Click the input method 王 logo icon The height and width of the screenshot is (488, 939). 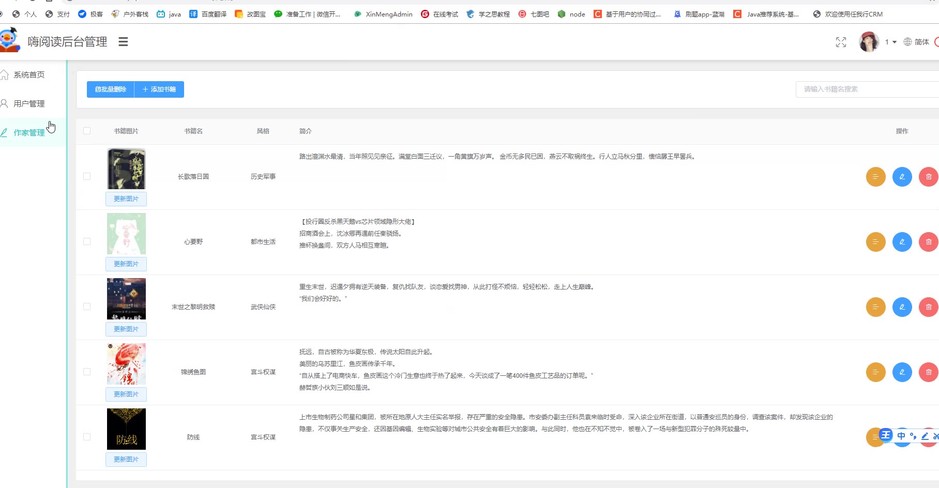coord(886,435)
